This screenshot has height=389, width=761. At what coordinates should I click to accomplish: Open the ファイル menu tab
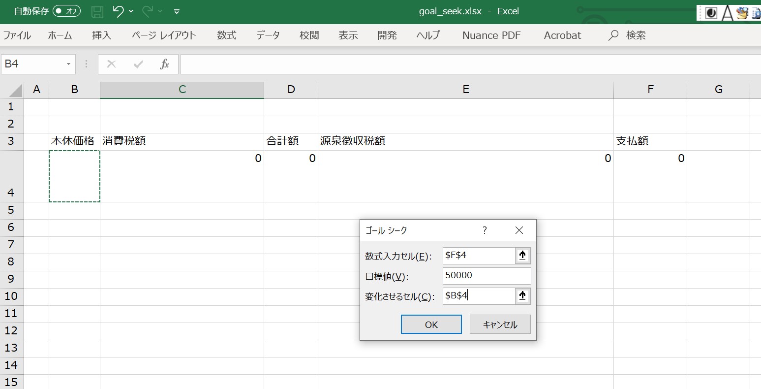[17, 35]
